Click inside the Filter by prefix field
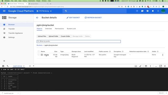The height and width of the screenshot is (95, 168). click(79, 41)
